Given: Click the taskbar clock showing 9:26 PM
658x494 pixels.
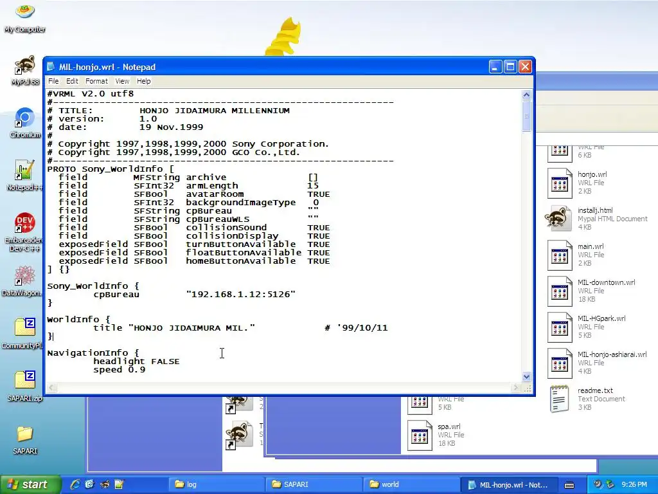Looking at the screenshot, I should 634,484.
